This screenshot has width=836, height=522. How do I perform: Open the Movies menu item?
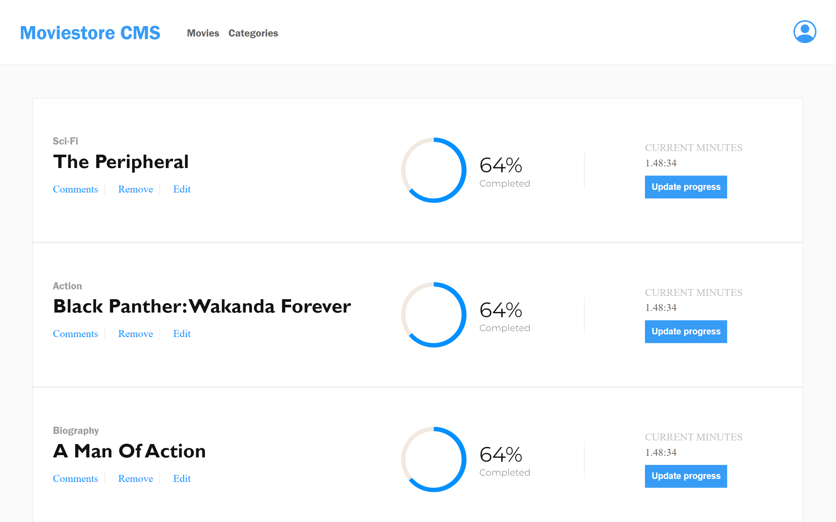click(203, 33)
